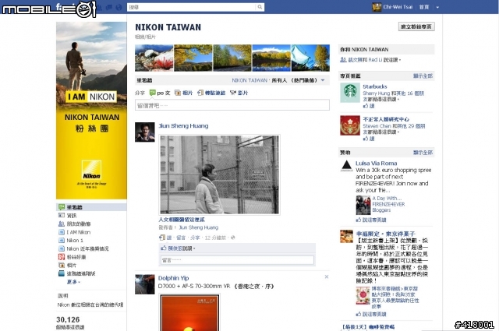This screenshot has width=499, height=331.
Task: Open 塗鴉牆 wall in left sidebar
Action: (91, 207)
